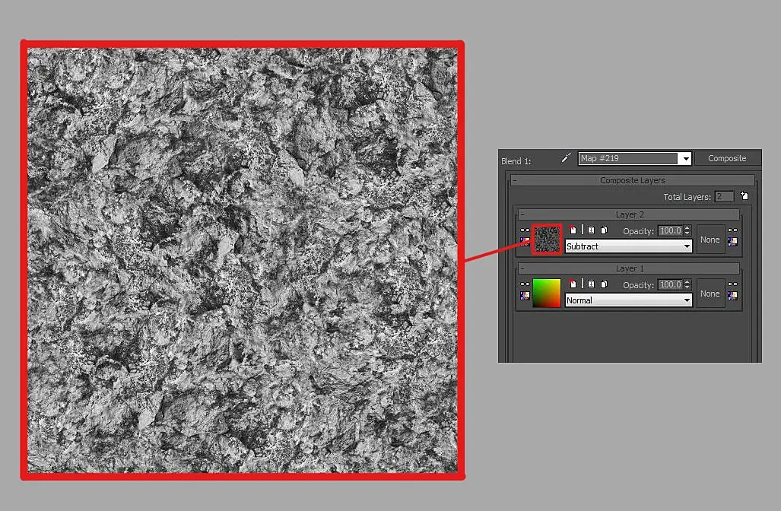Click the Layer 1 mask None button
781x511 pixels.
pyautogui.click(x=710, y=294)
